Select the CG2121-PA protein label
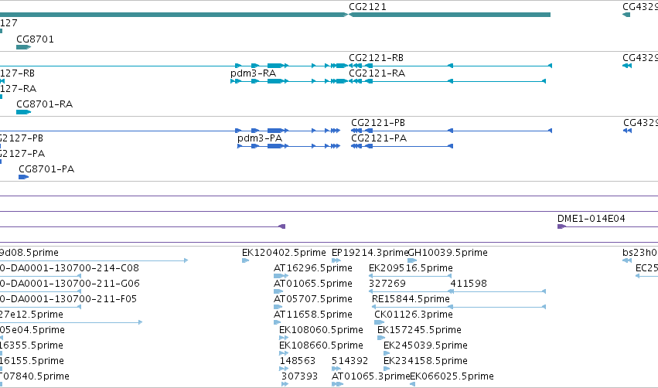658x388 pixels. (379, 138)
